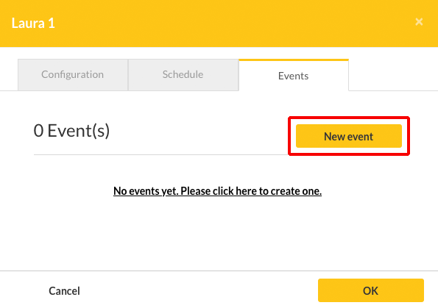Save the dialog by clicking the yellow OK

[371, 290]
